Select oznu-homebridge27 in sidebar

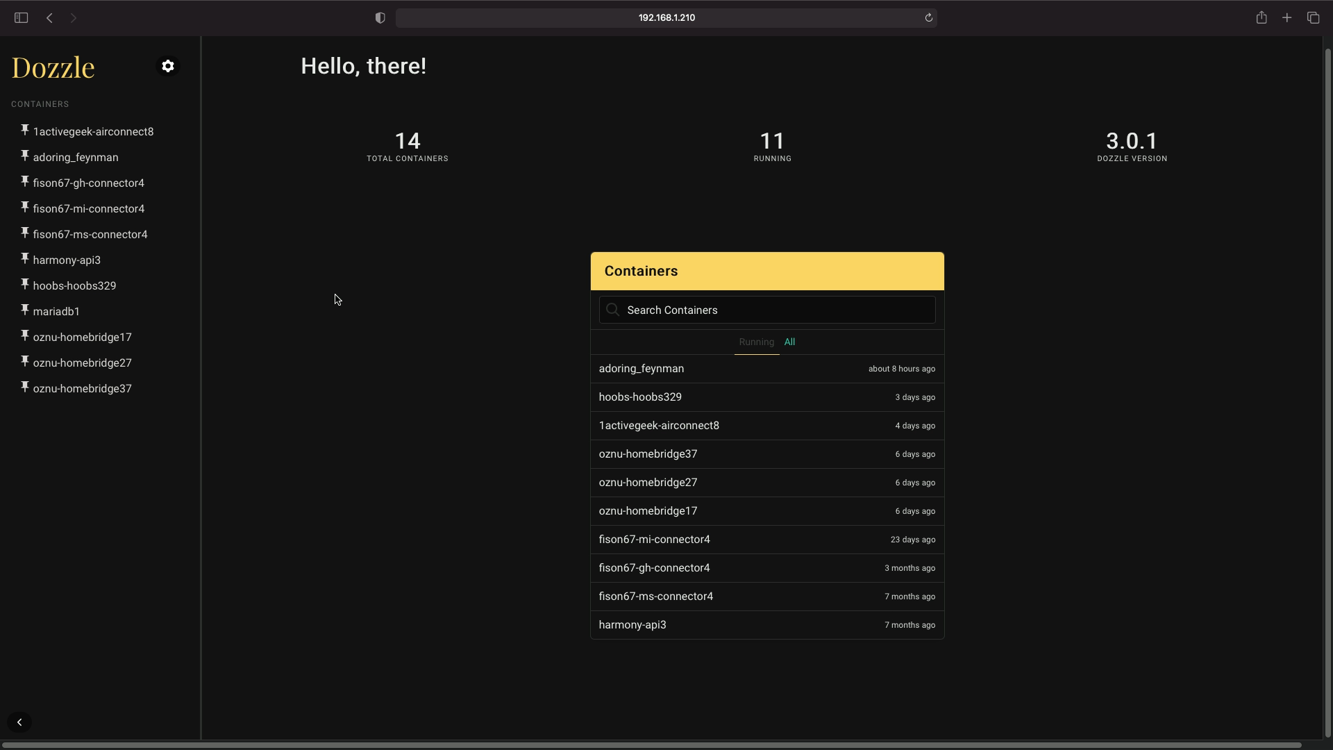point(82,362)
